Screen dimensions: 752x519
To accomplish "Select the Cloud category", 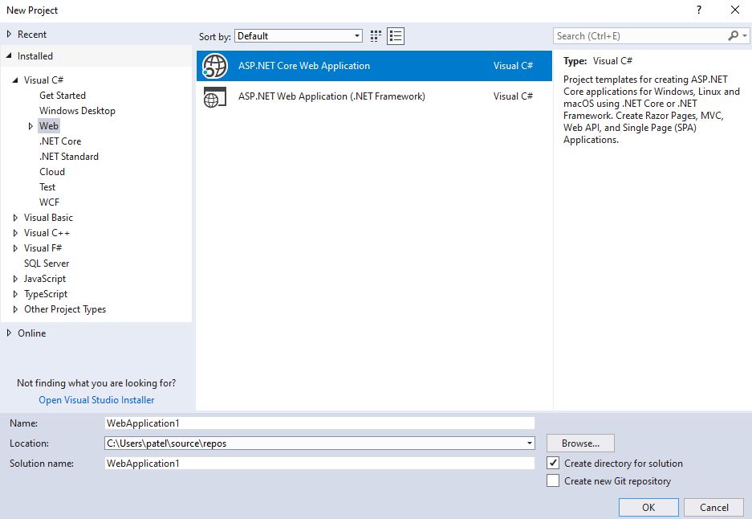I will [52, 172].
